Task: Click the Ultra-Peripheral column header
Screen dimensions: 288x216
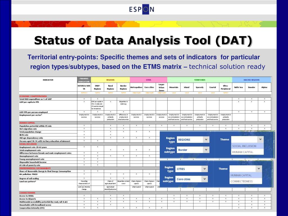Action: [226, 87]
